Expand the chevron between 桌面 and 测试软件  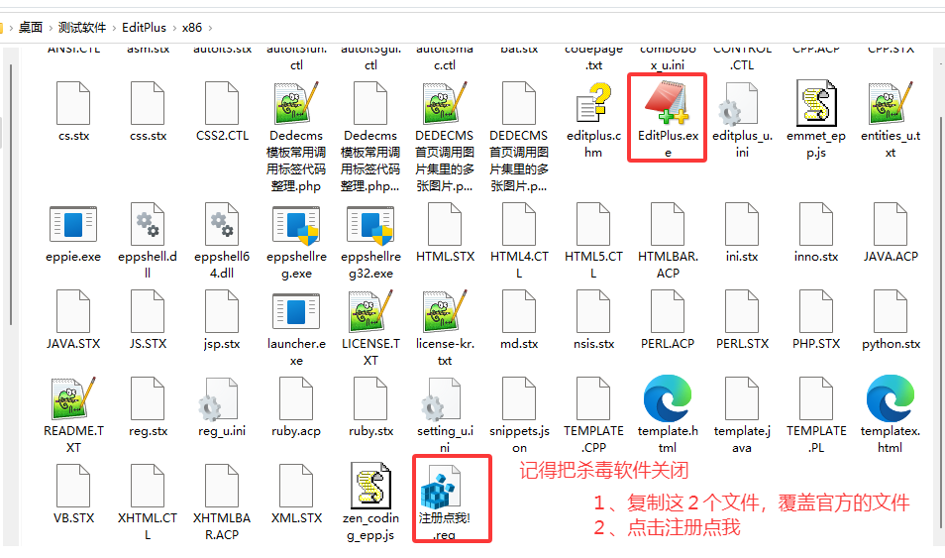point(51,28)
